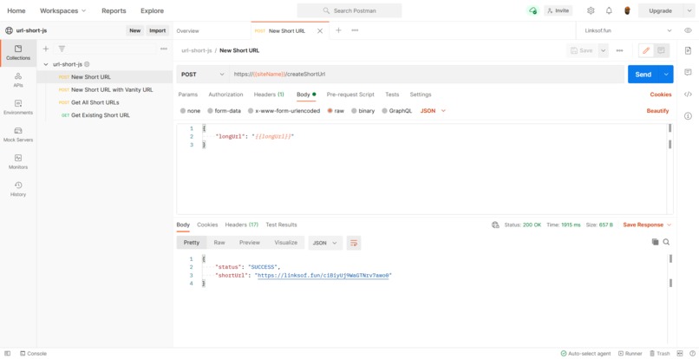Open the Upgrade dropdown arrow
The height and width of the screenshot is (359, 699).
[689, 10]
